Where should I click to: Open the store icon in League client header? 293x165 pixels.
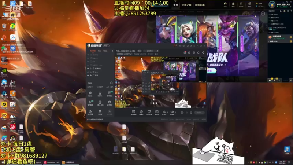coord(249,4)
